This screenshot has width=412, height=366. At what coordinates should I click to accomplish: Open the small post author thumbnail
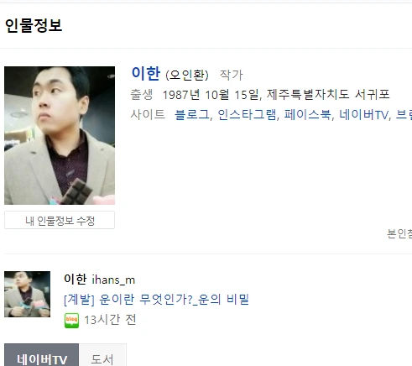coord(27,294)
